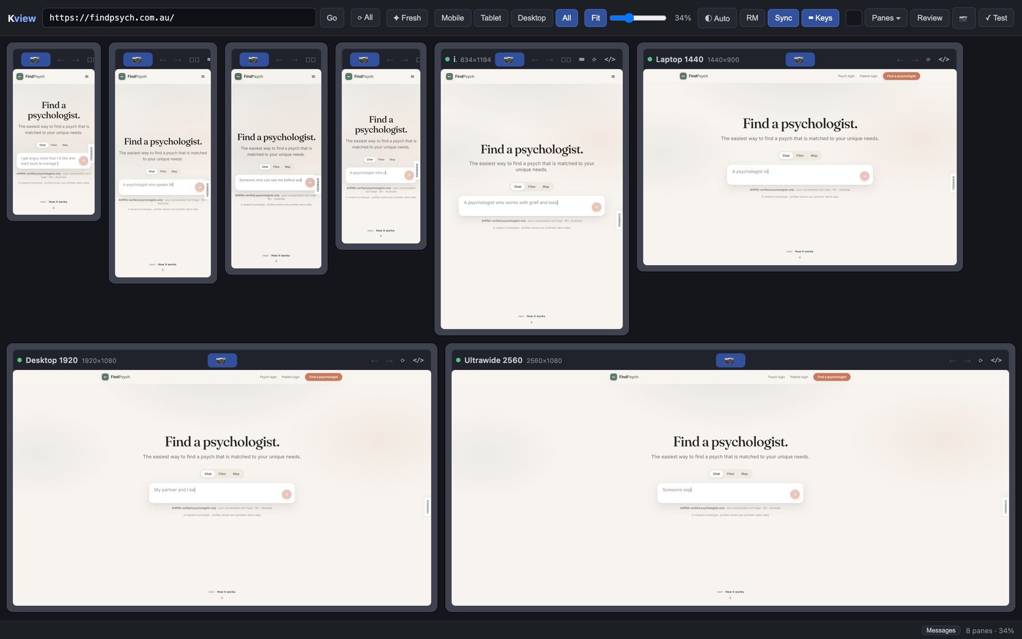Click Find a psychologist button in Laptop 1440
Image resolution: width=1022 pixels, height=639 pixels.
(x=901, y=76)
